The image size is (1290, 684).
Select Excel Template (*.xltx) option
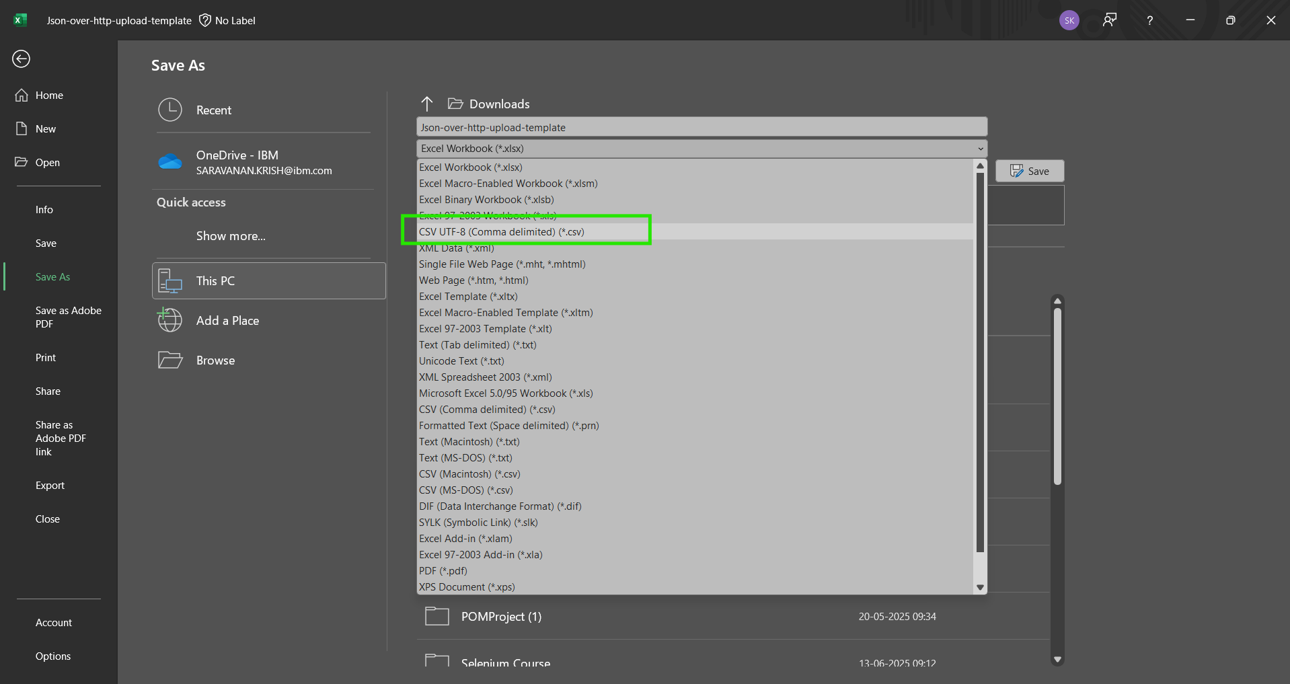(695, 296)
